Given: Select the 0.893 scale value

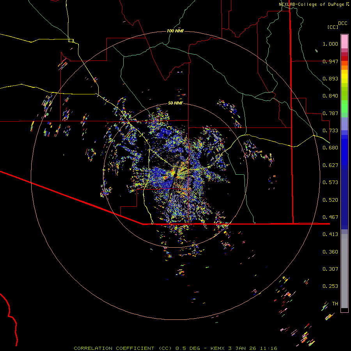Looking at the screenshot, I should 330,78.
